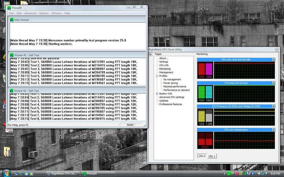The height and width of the screenshot is (177, 284).
Task: Switch to the CPU 0 tab
Action: pos(202,156)
